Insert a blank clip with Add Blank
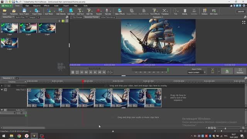The height and width of the screenshot is (139, 247). tap(71, 12)
